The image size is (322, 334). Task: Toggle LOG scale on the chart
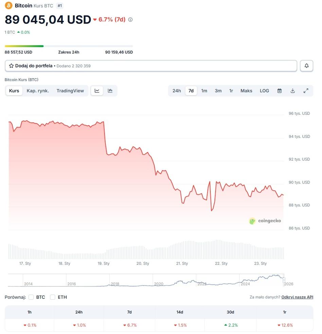(264, 91)
